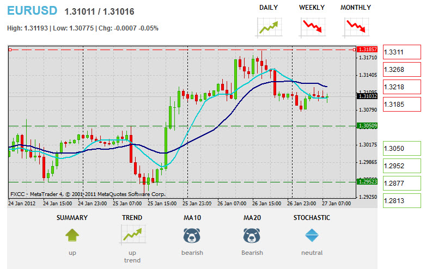The width and height of the screenshot is (426, 269).
Task: Click the 26 Jan 07:00 time label
Action: [232, 204]
